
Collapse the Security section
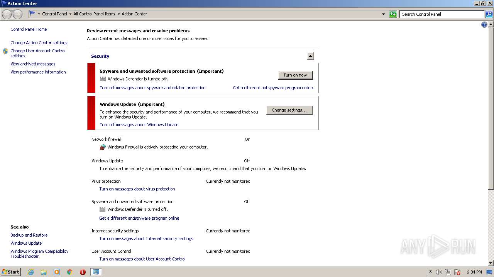[x=310, y=56]
